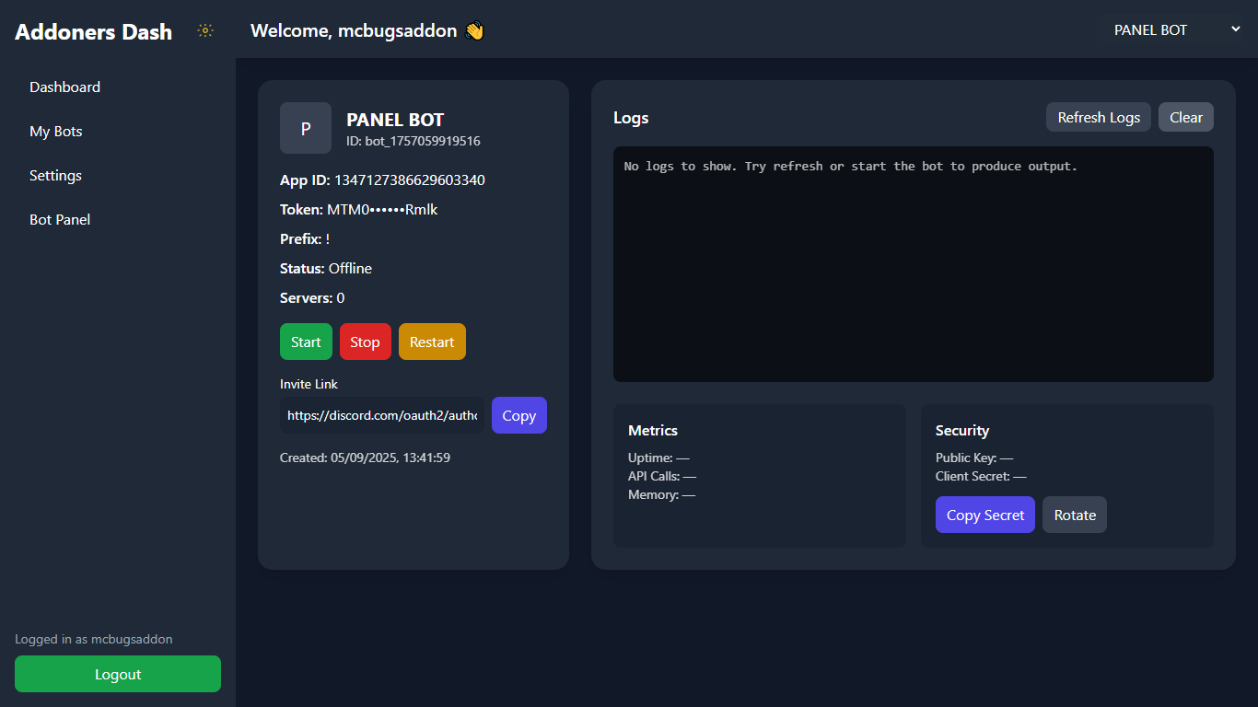
Task: Stop the bot
Action: [365, 342]
